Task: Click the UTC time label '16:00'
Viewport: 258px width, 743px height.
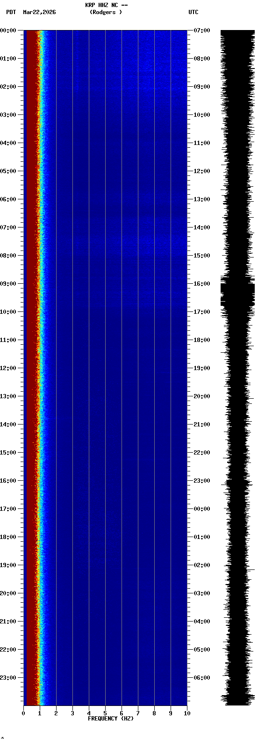Action: [x=202, y=284]
